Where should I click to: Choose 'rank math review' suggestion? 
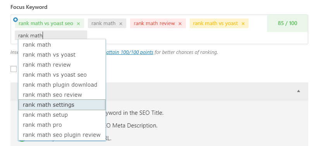(x=62, y=65)
